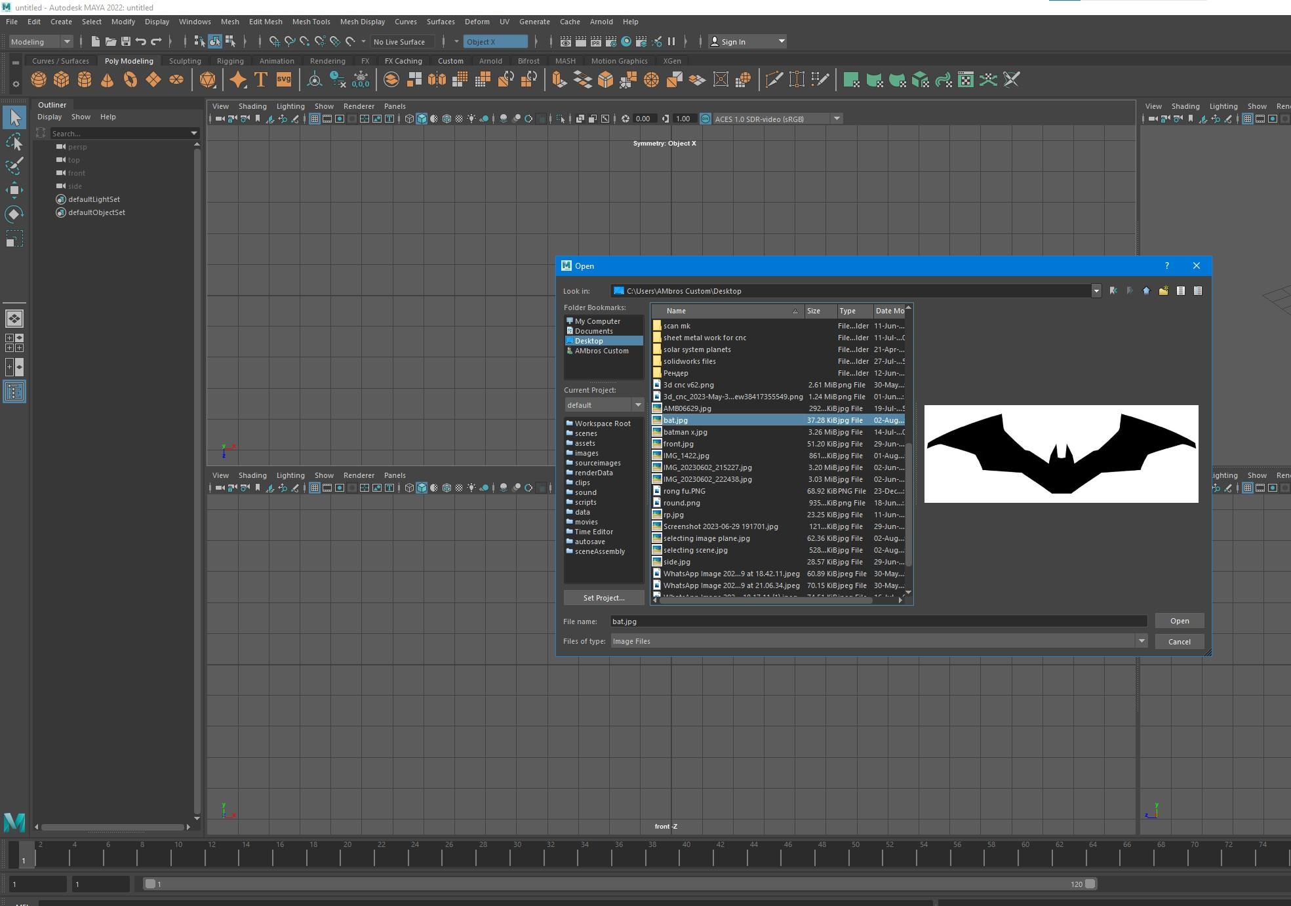Image resolution: width=1291 pixels, height=906 pixels.
Task: Click the Type text tool shelf icon
Action: [261, 80]
